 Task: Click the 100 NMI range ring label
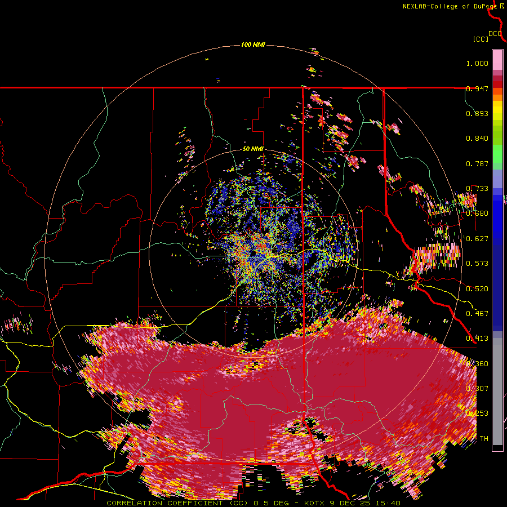point(253,45)
